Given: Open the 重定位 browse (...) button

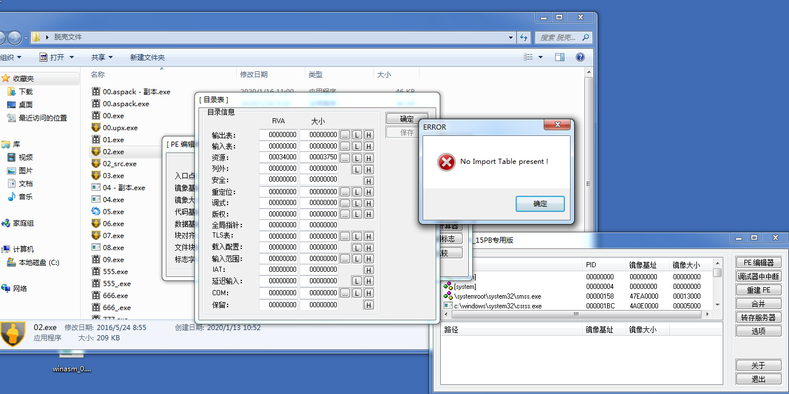Looking at the screenshot, I should click(x=345, y=192).
